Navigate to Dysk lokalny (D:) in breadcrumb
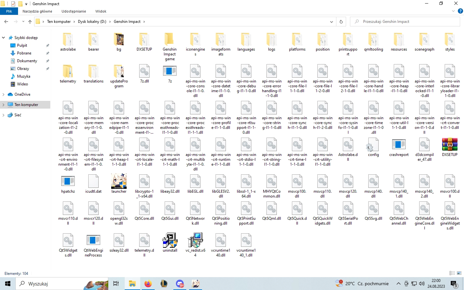464x290 pixels. [92, 22]
